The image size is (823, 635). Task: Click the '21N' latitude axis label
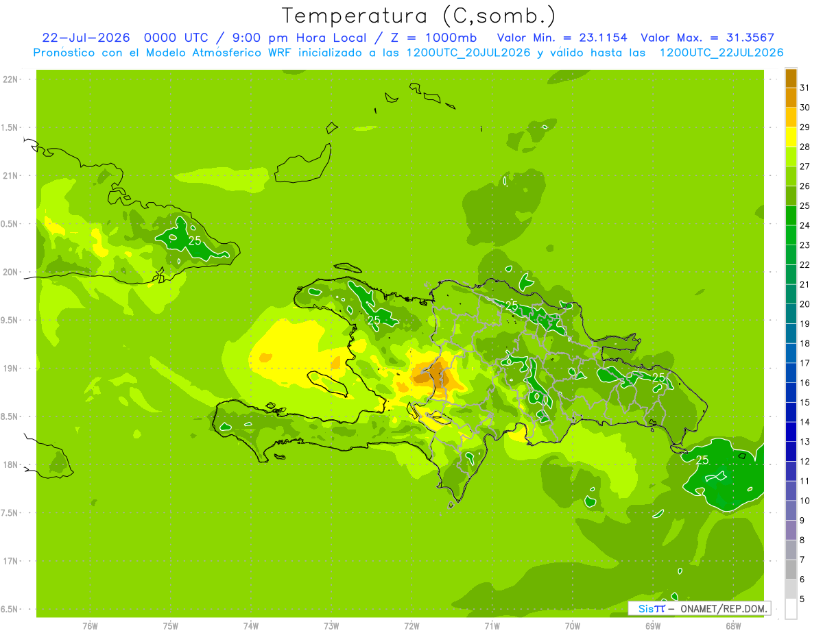(x=11, y=175)
